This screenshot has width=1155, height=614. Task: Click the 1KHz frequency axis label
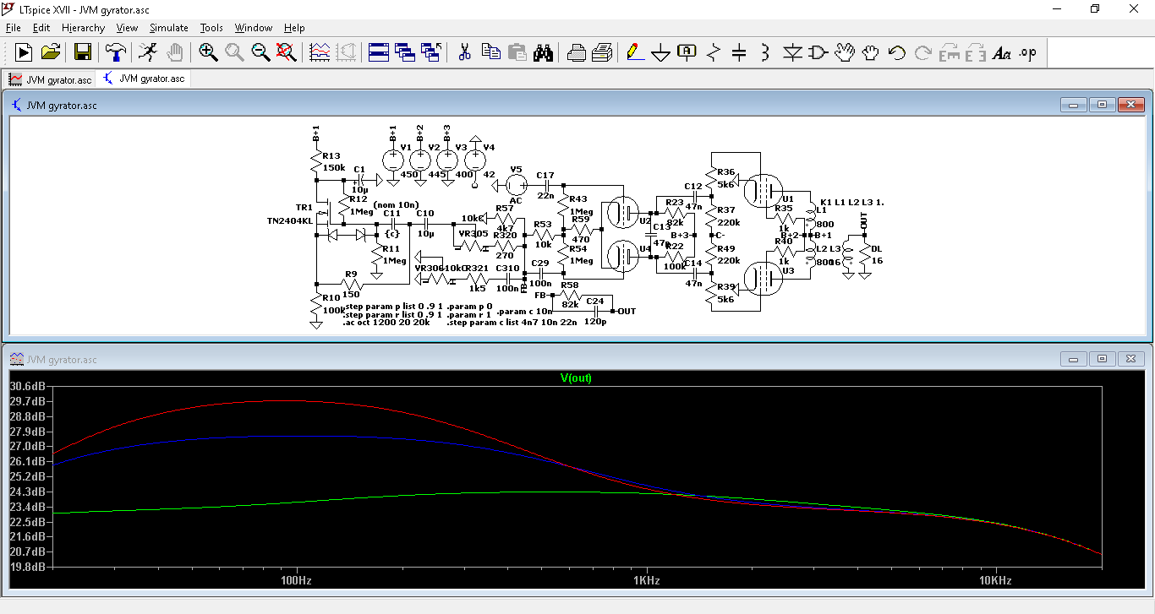click(x=647, y=581)
